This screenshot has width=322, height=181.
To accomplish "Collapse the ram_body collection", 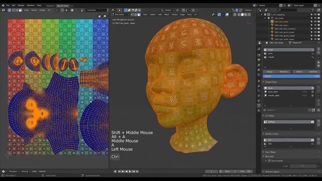I will click(x=265, y=18).
